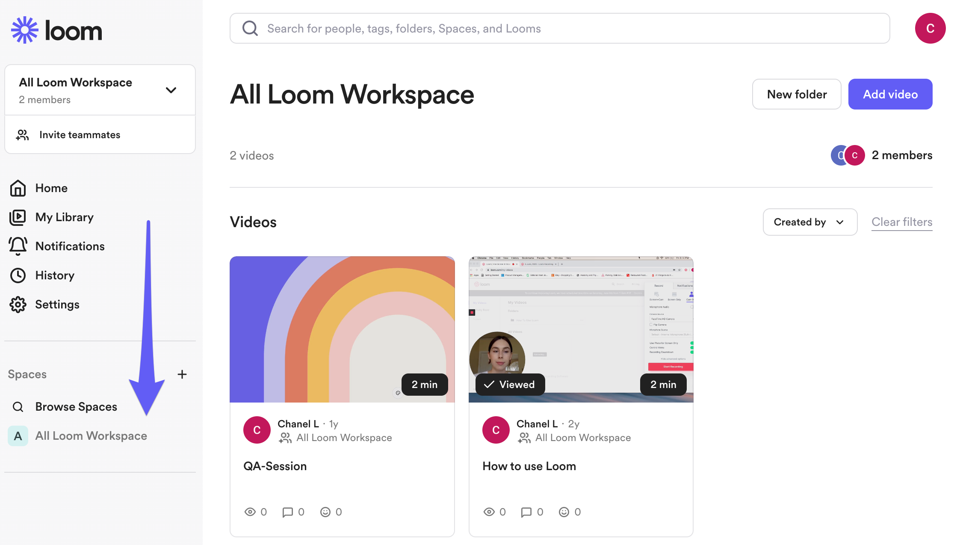Viewport: 960px width, 545px height.
Task: Click the Invite teammates icon
Action: point(22,135)
